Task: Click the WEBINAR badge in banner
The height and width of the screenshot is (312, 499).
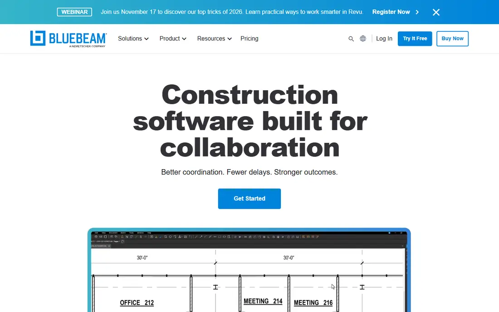Action: pyautogui.click(x=74, y=12)
